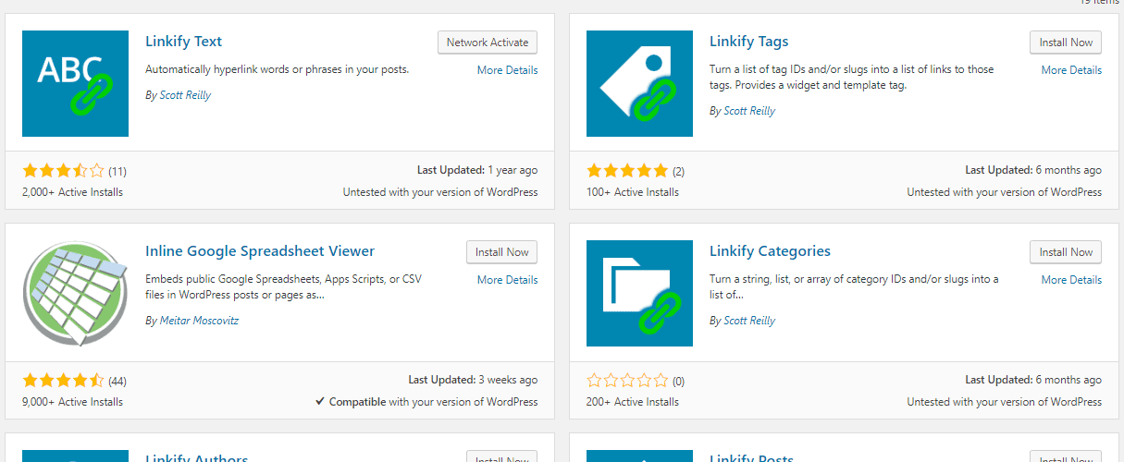The width and height of the screenshot is (1124, 462).
Task: Open Scott Reilly author link under Linkify Categories
Action: pos(749,321)
